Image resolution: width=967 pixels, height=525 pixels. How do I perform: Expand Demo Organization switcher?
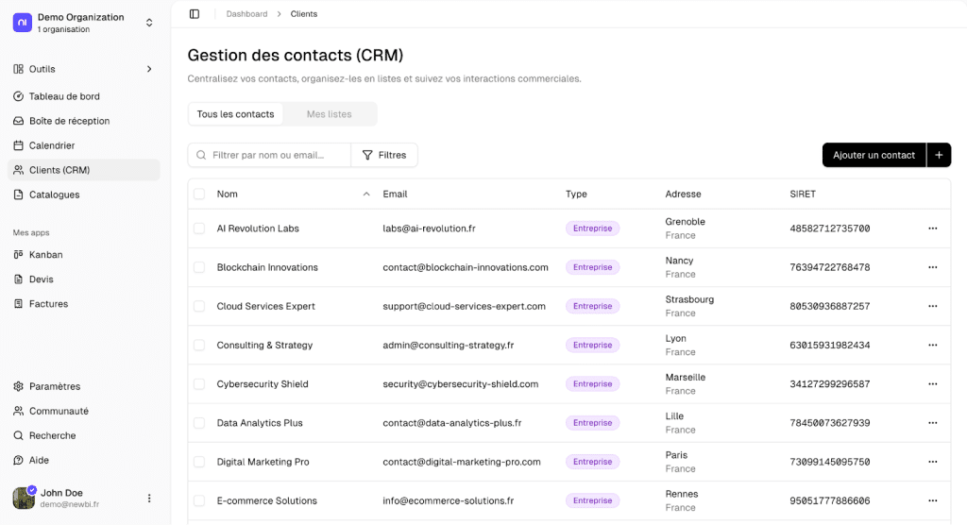click(x=149, y=23)
